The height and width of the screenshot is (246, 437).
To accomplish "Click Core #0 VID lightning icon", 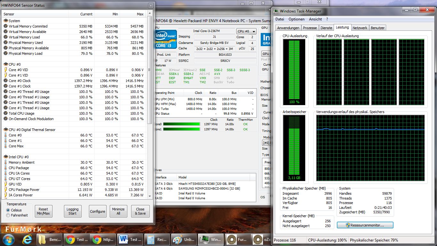I will [x=5, y=70].
